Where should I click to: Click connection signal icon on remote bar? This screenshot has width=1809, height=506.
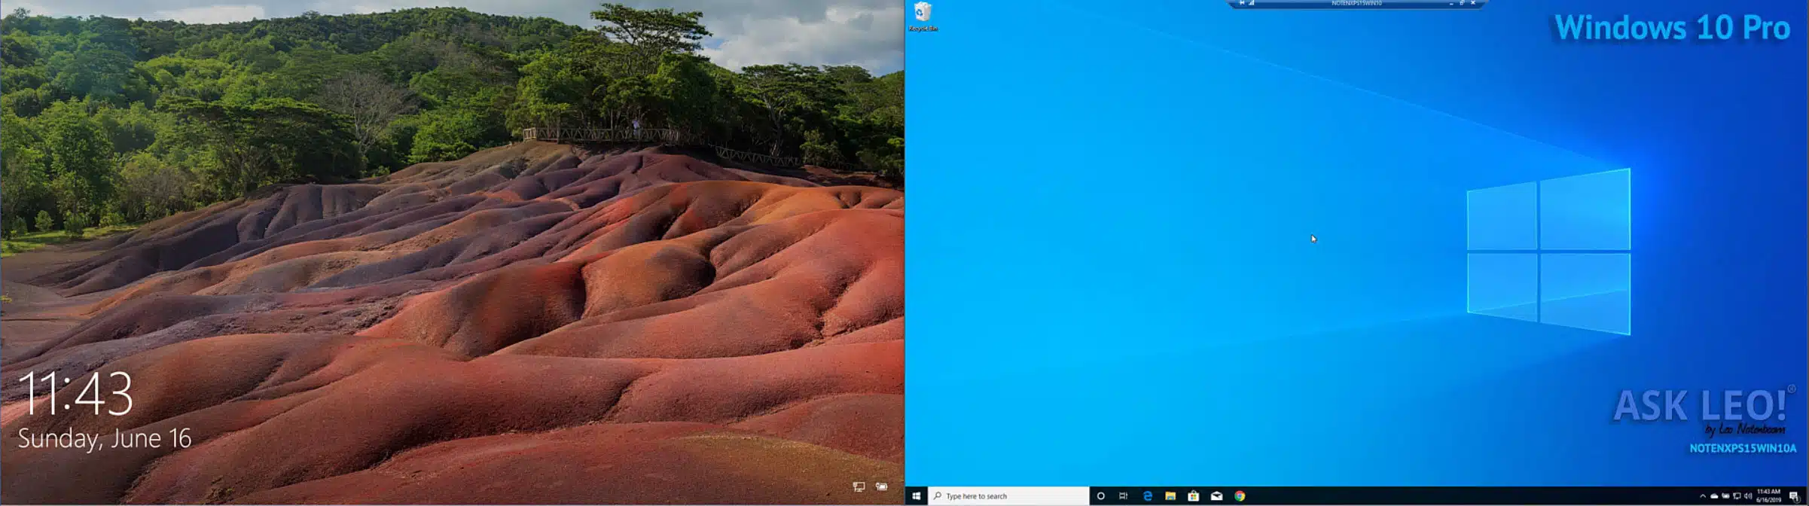[x=1252, y=3]
